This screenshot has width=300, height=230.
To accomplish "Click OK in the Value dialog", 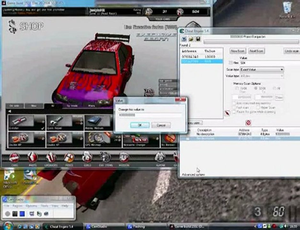I will tap(140, 125).
